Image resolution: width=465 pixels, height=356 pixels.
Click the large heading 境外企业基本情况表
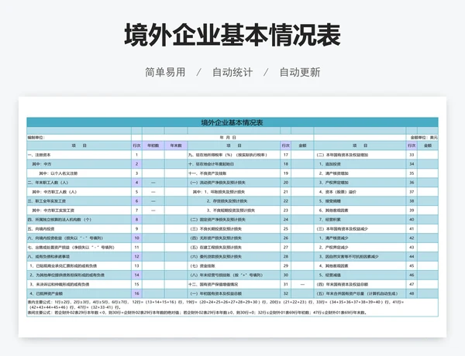232,35
